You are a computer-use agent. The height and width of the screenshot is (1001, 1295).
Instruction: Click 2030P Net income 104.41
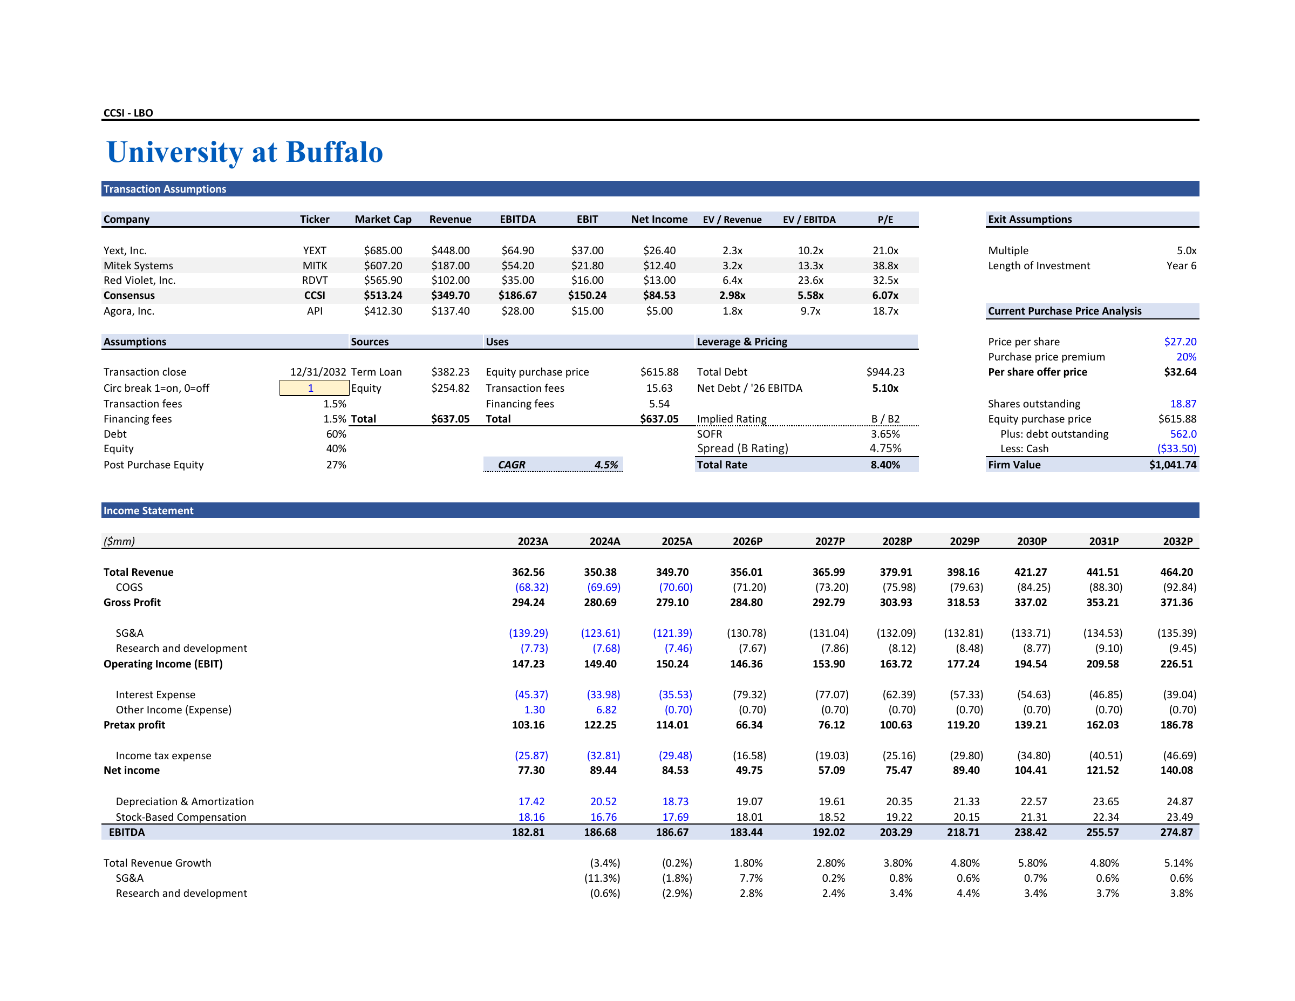[1031, 771]
